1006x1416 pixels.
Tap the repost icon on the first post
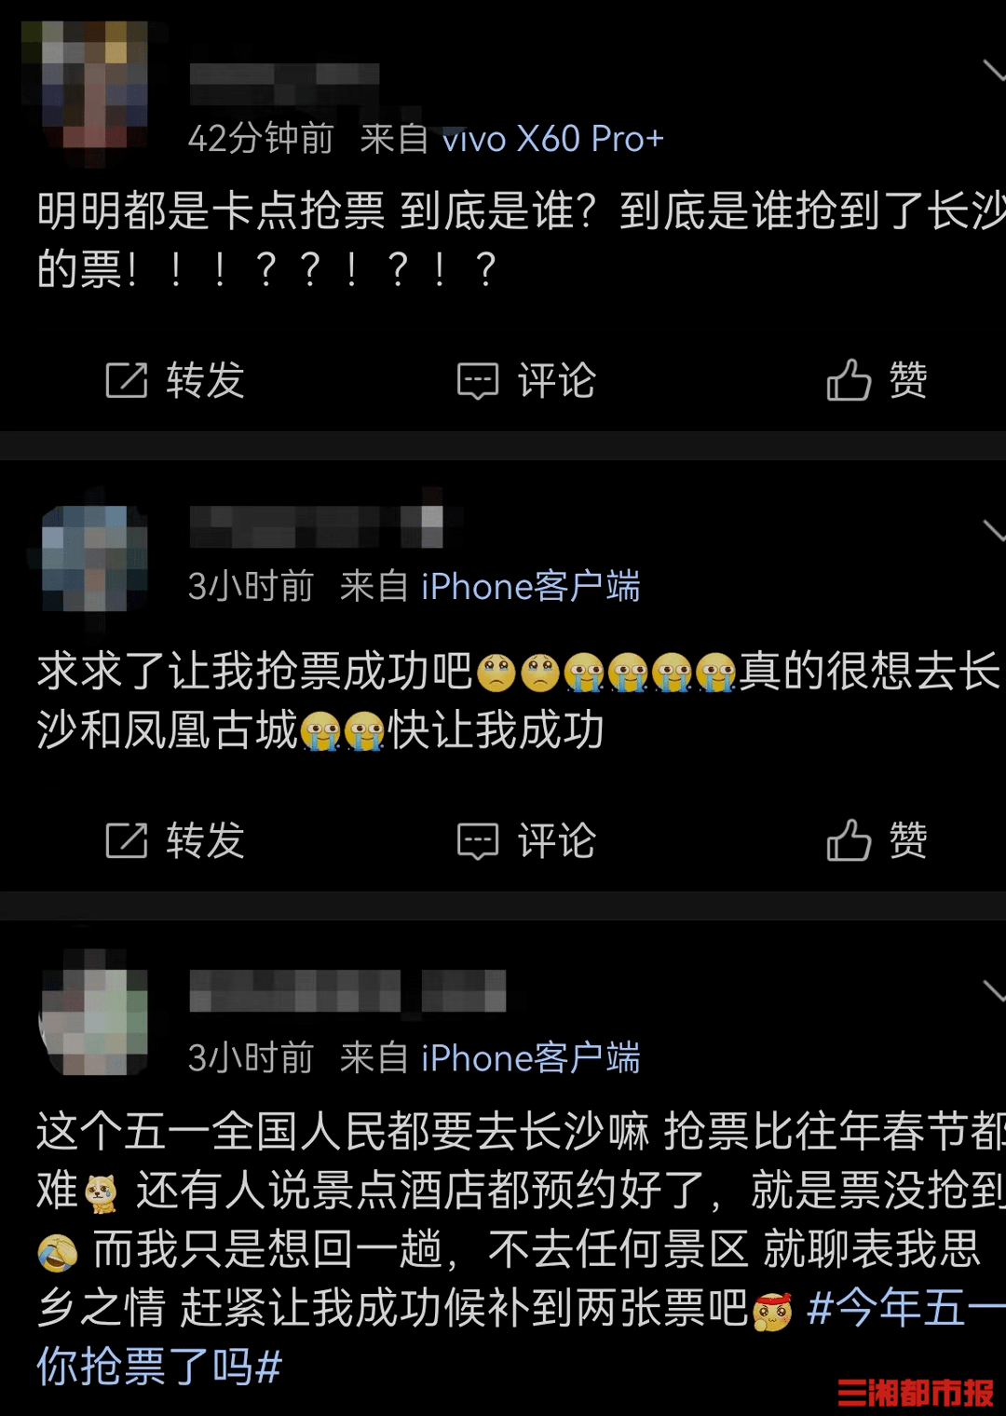coord(127,380)
